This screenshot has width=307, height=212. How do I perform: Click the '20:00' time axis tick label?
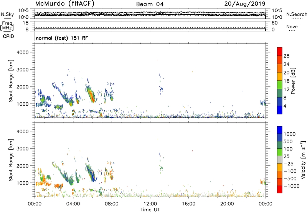227,204
